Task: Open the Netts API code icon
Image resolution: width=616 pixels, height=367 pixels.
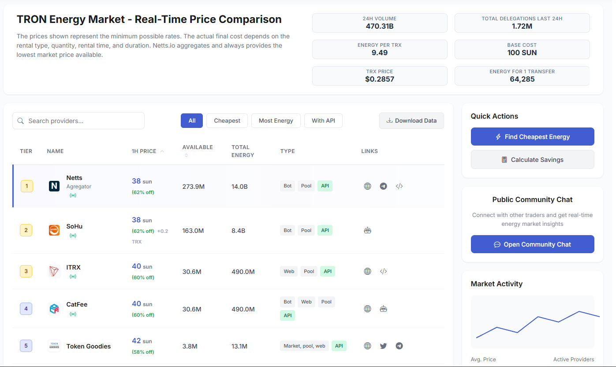Action: click(x=399, y=186)
